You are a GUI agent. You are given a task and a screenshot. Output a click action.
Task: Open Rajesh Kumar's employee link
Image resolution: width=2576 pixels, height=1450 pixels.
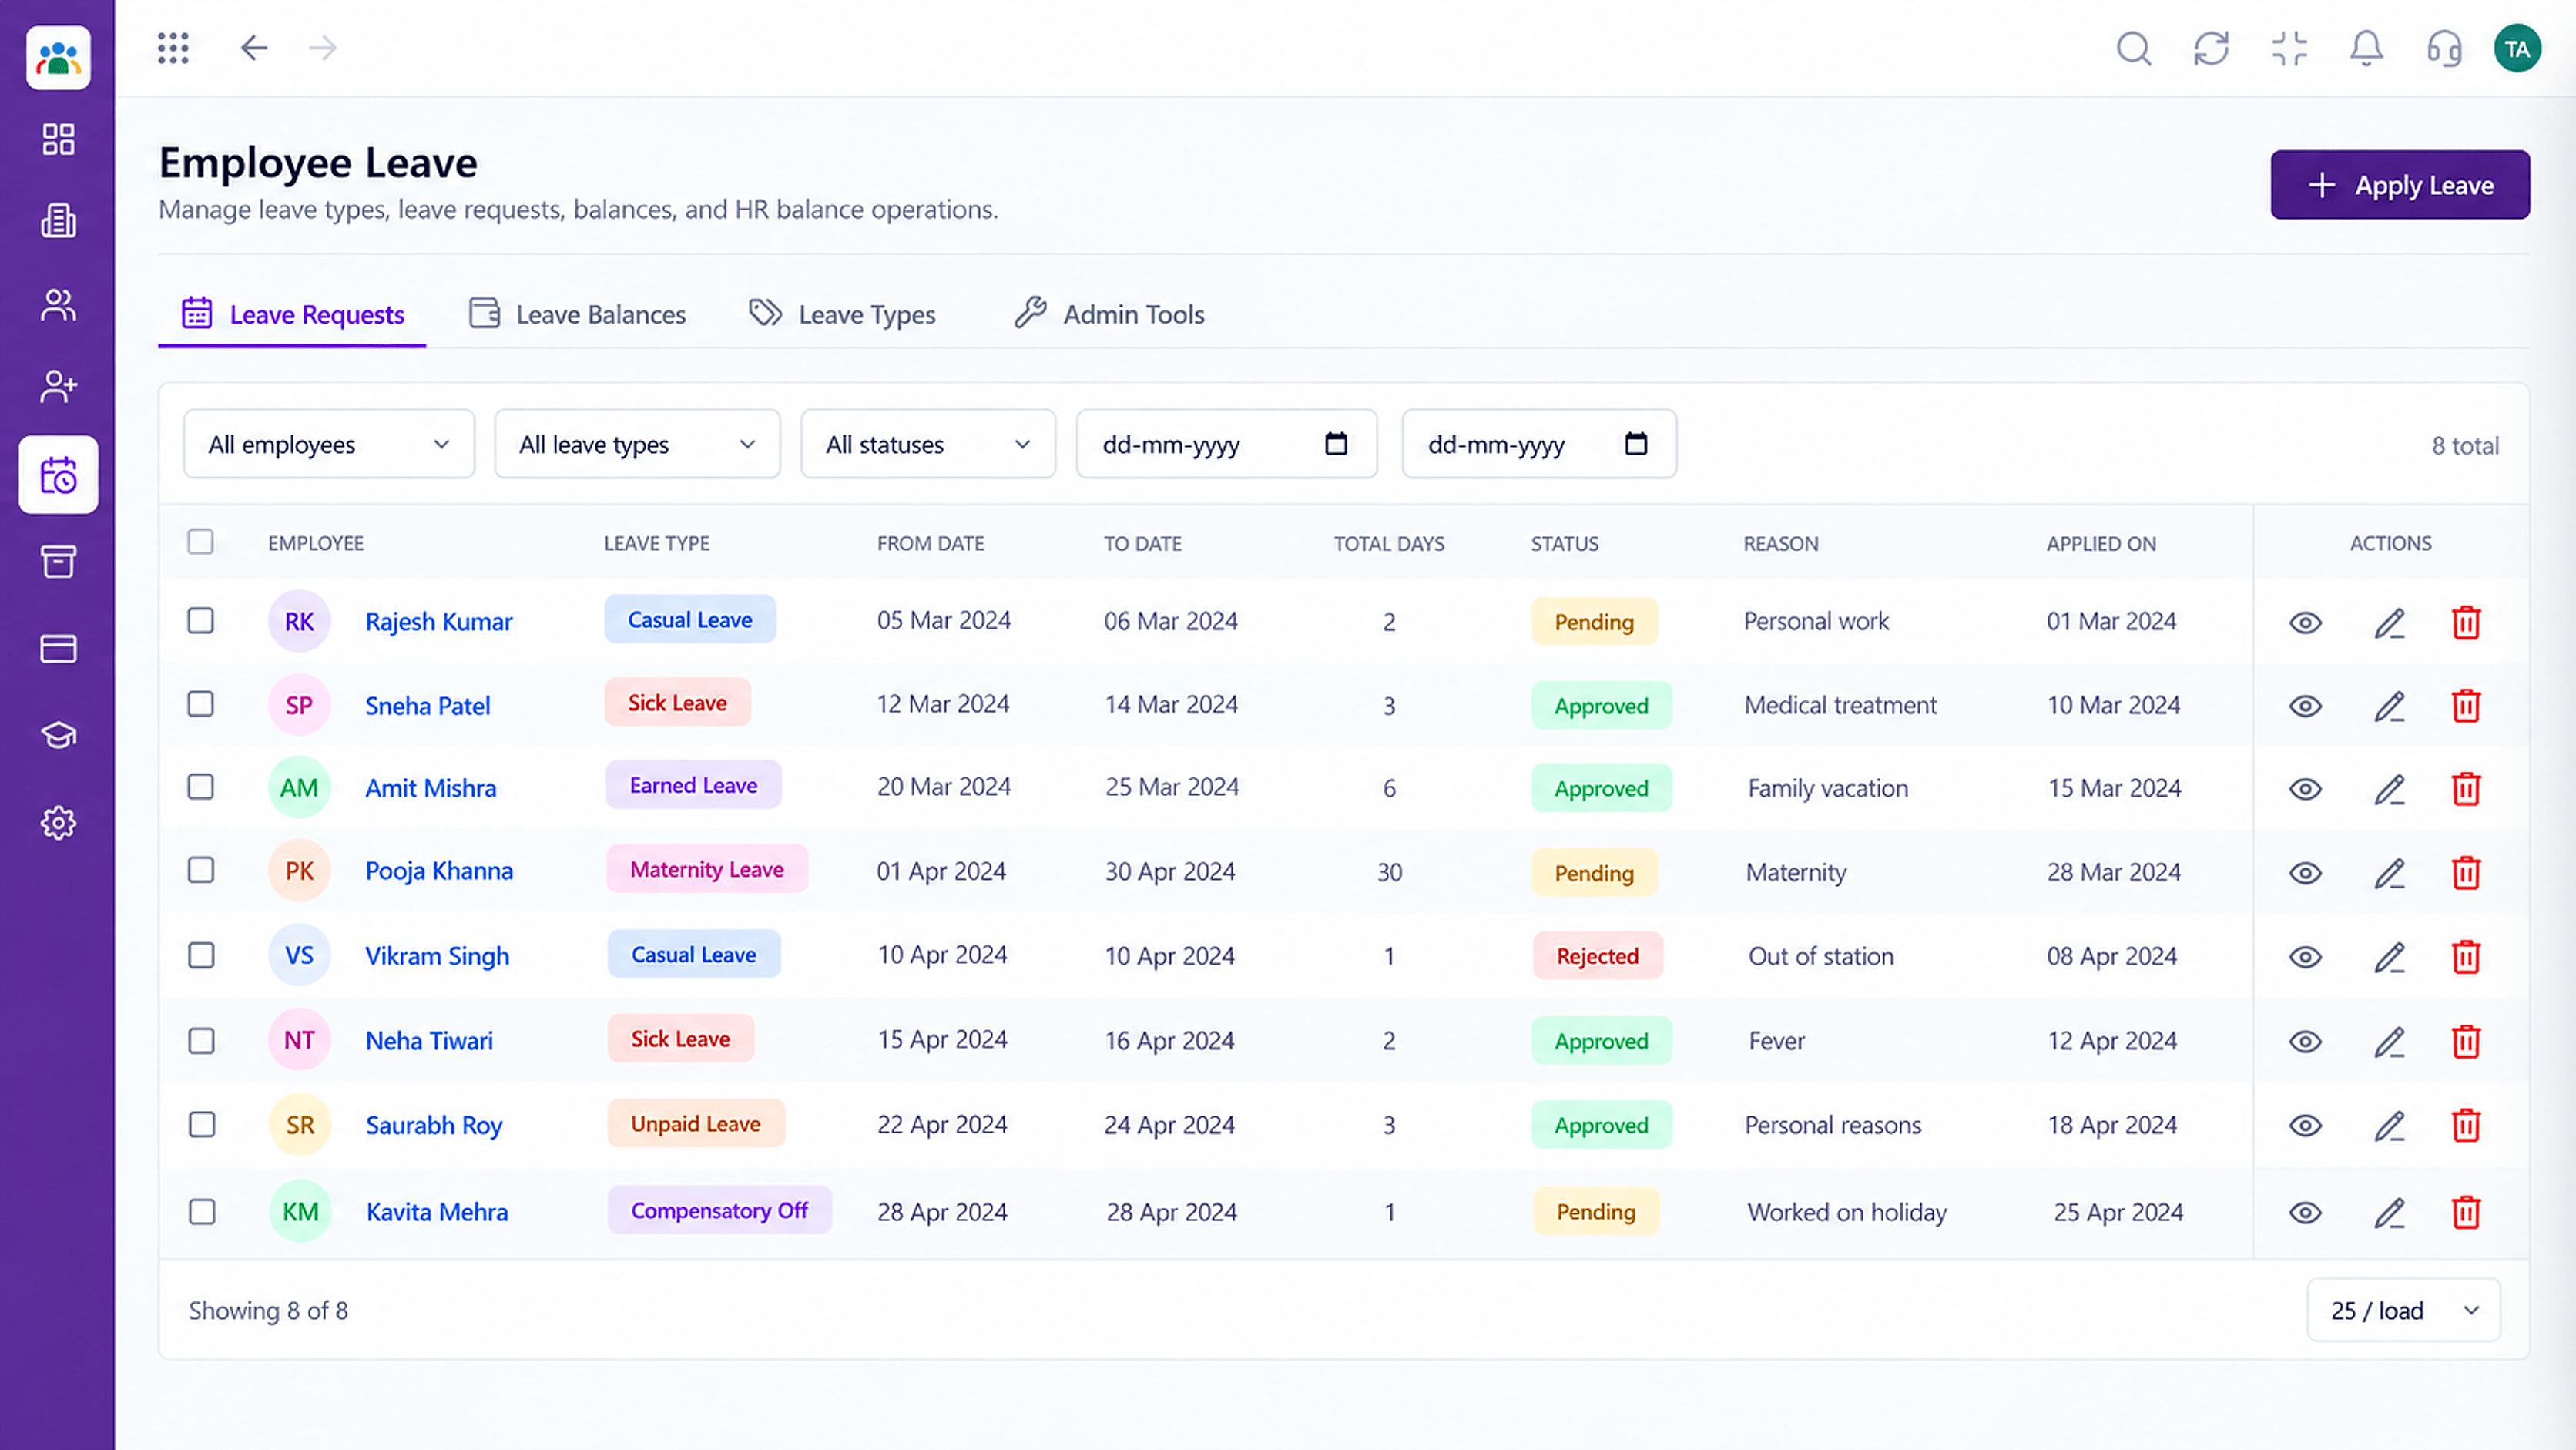pyautogui.click(x=439, y=622)
